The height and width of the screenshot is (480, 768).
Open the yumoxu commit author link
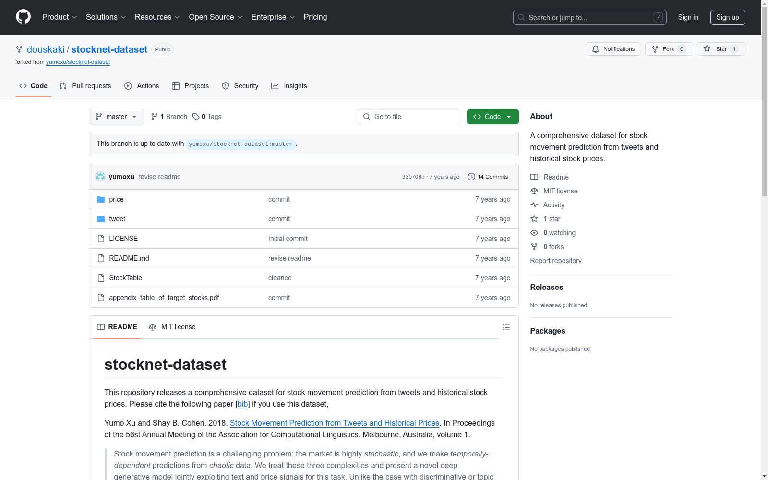pyautogui.click(x=121, y=177)
